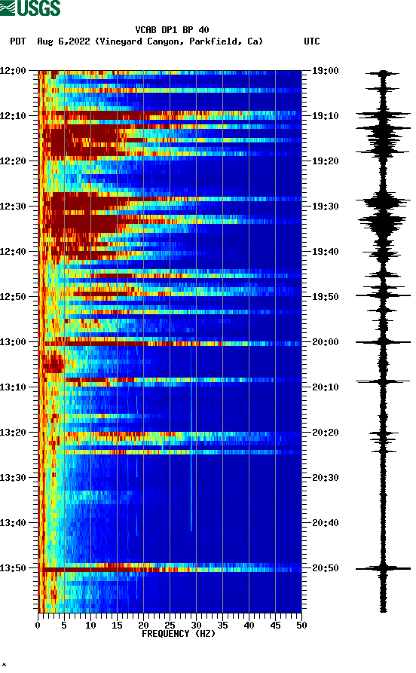Viewport: 416px width, 673px height.
Task: Click the '19:10' UTC time label
Action: point(326,116)
